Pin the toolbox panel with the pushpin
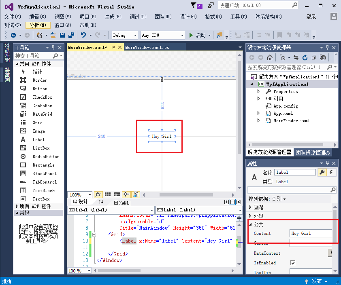 point(53,48)
